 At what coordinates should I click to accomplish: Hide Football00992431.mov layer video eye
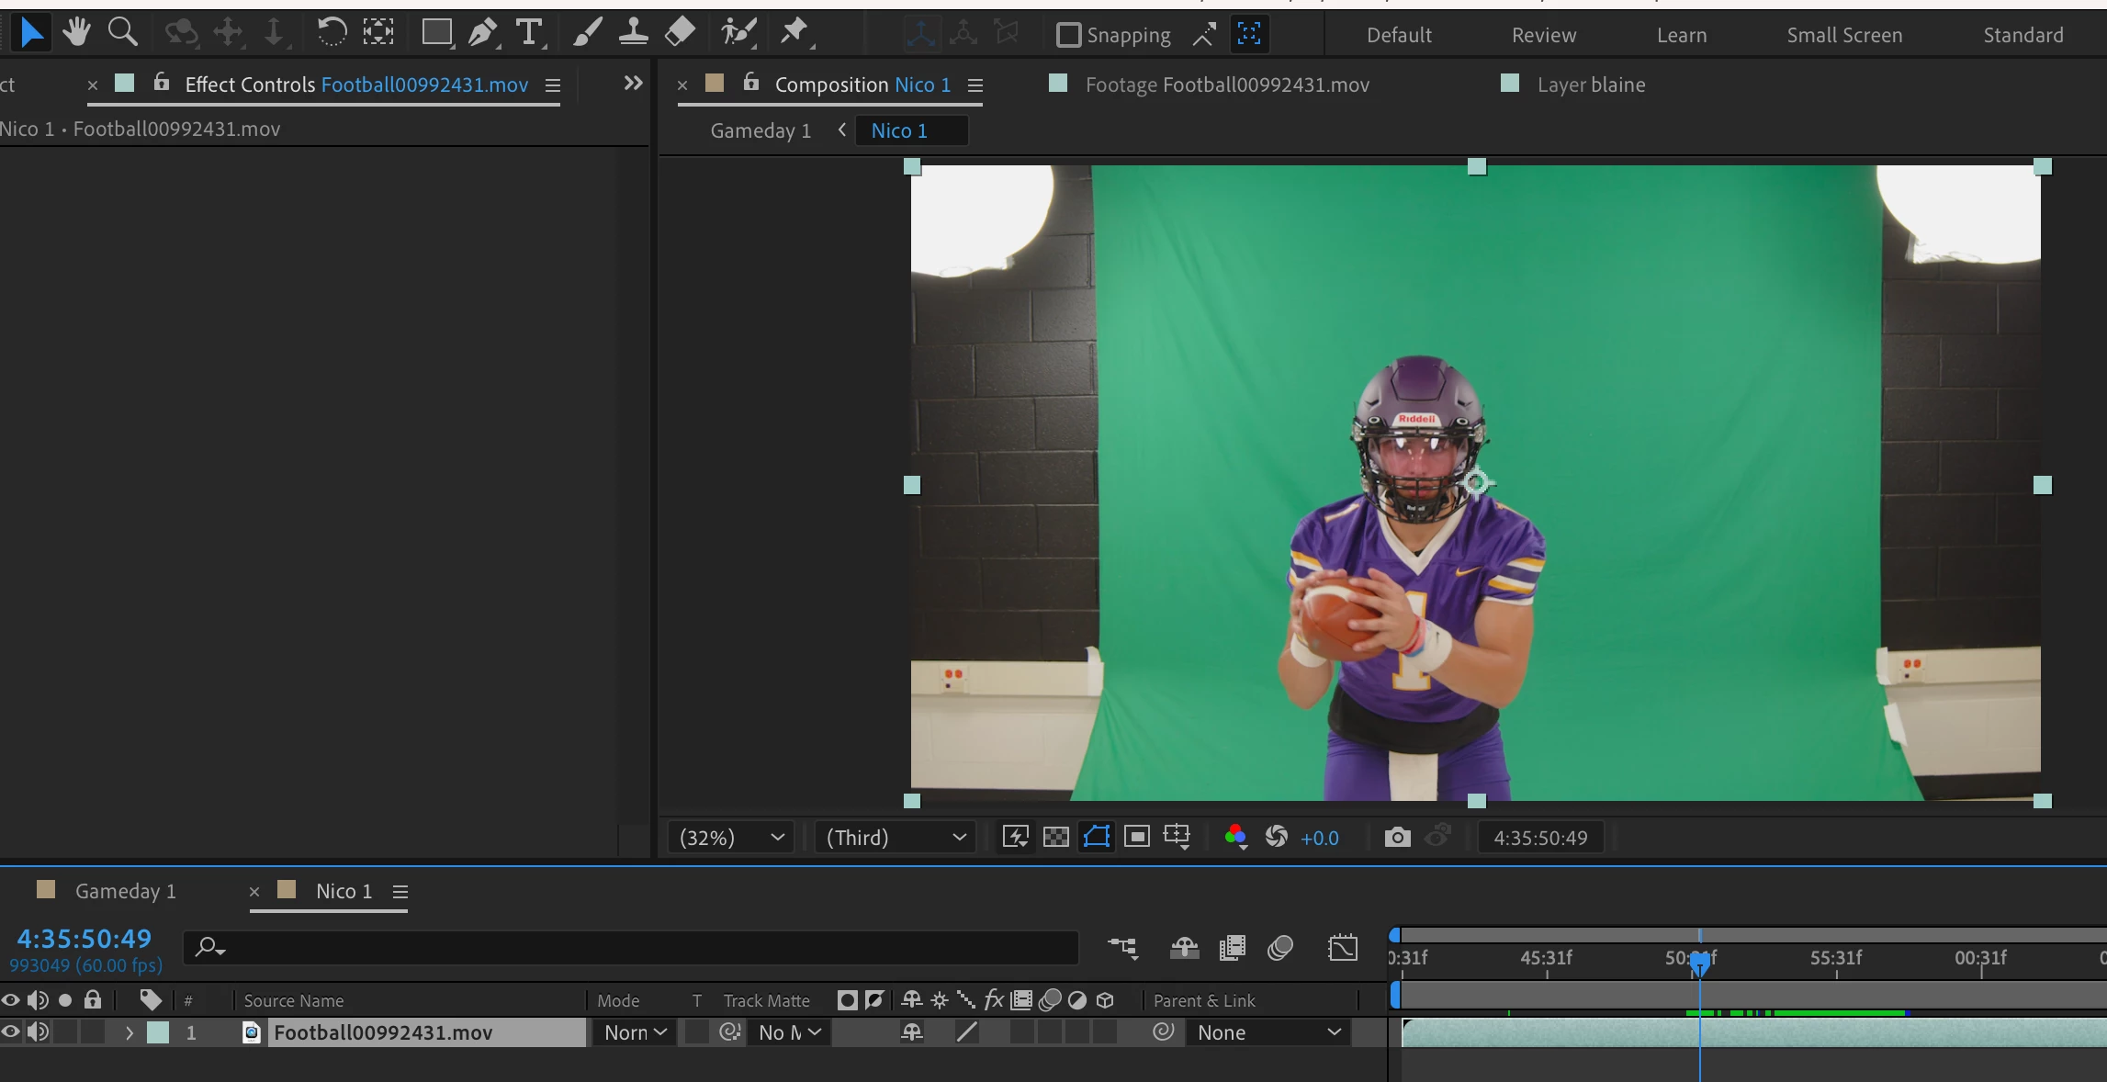10,1032
